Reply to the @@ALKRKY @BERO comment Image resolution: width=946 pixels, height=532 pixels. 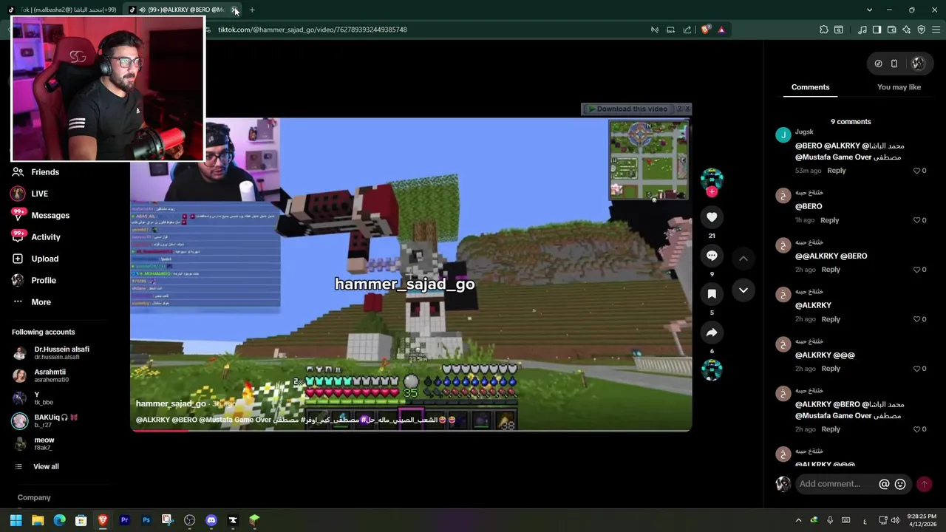click(x=831, y=270)
